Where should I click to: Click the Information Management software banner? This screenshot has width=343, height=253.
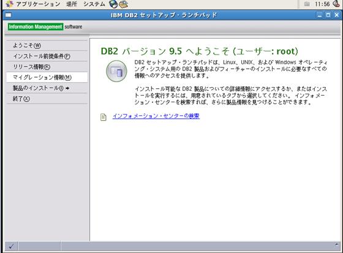point(45,27)
